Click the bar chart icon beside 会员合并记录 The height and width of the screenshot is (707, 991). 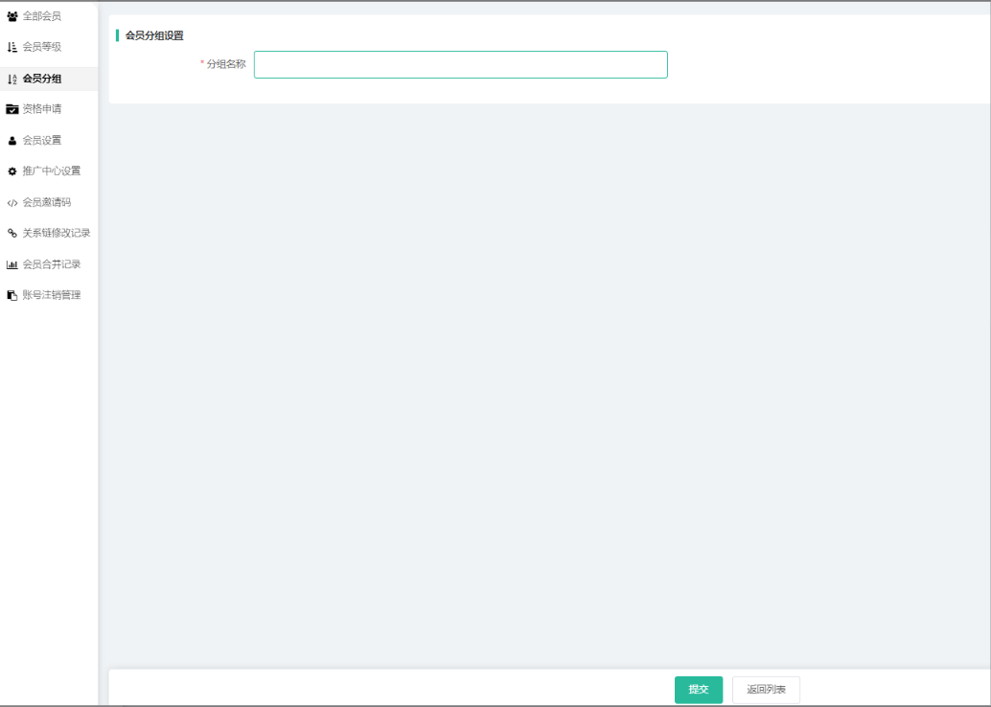(12, 264)
